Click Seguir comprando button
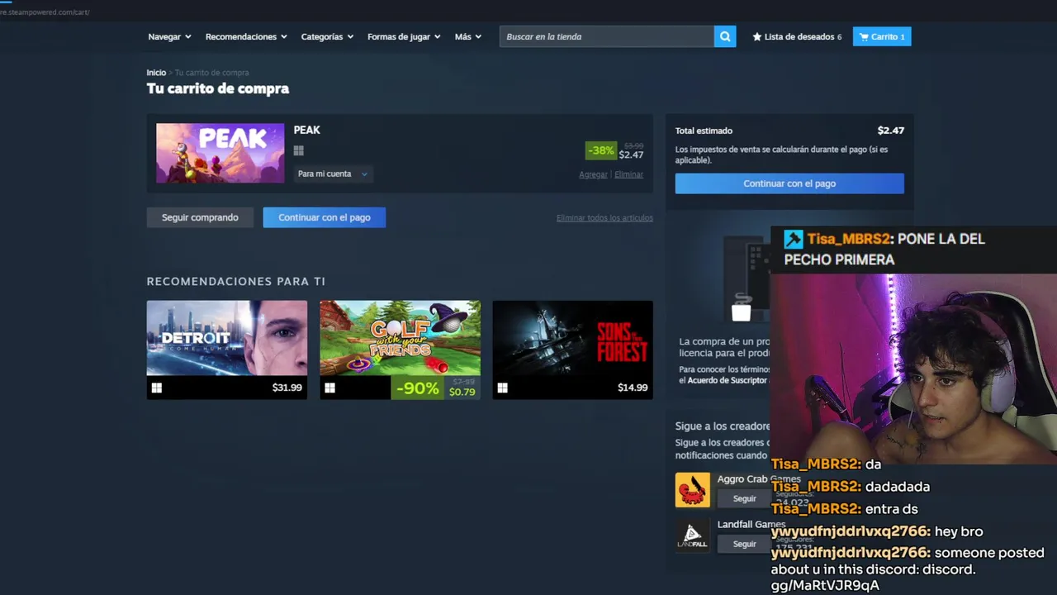 [x=200, y=217]
